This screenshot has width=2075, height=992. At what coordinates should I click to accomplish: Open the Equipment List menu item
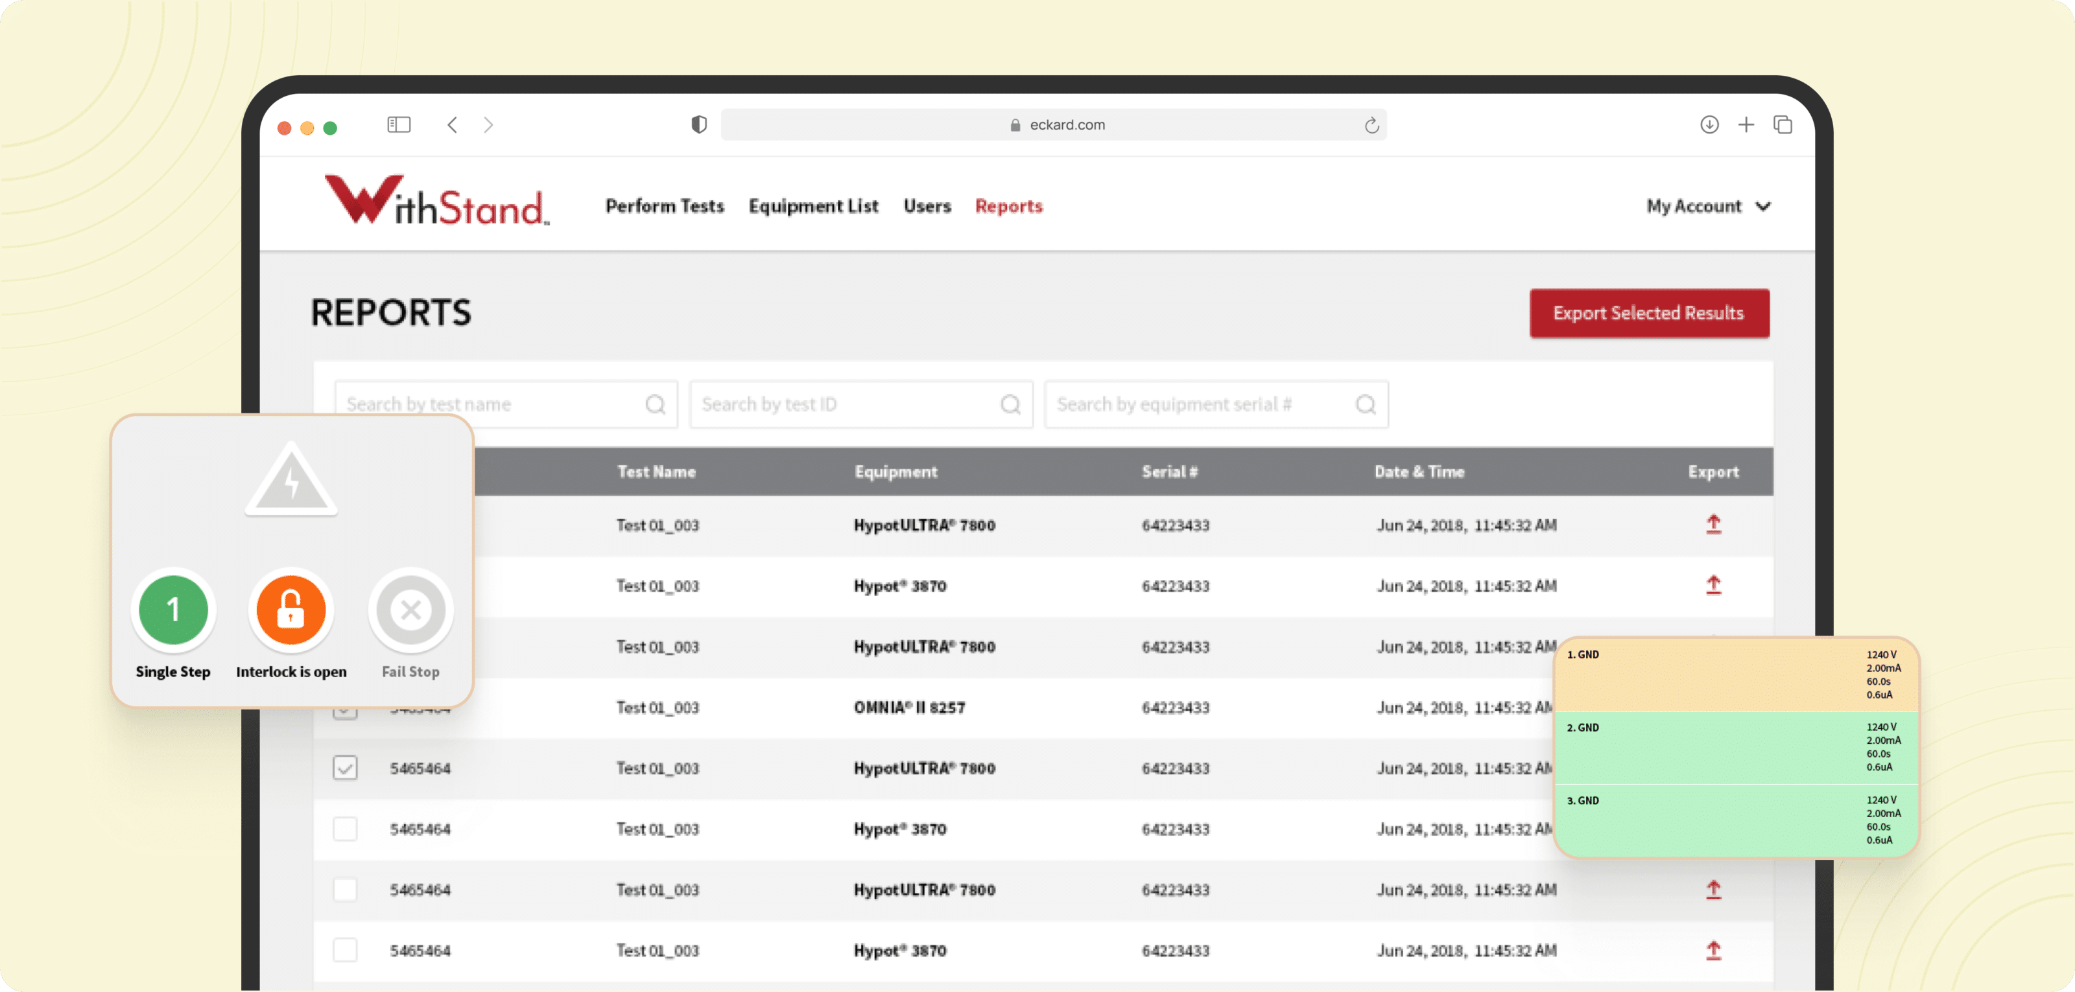pos(814,206)
